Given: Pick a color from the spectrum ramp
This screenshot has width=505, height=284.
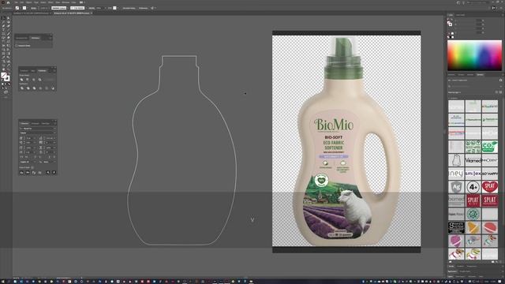Looking at the screenshot, I should coord(475,55).
